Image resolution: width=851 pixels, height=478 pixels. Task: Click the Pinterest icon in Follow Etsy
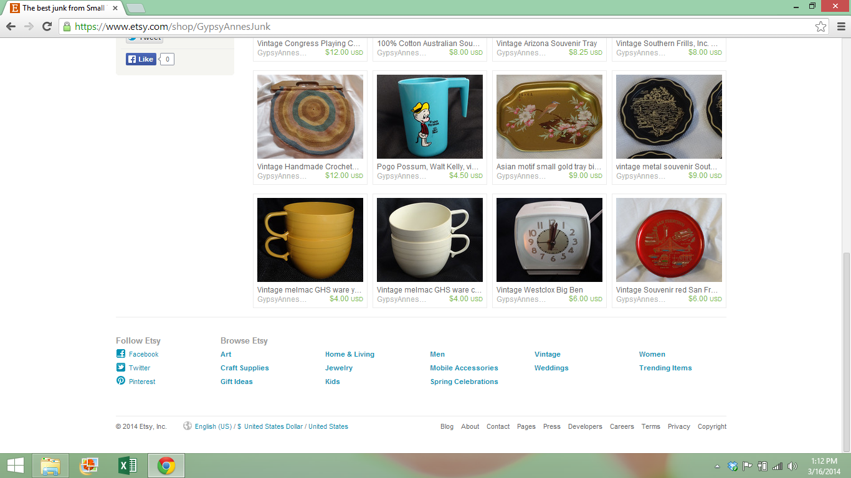pyautogui.click(x=121, y=381)
